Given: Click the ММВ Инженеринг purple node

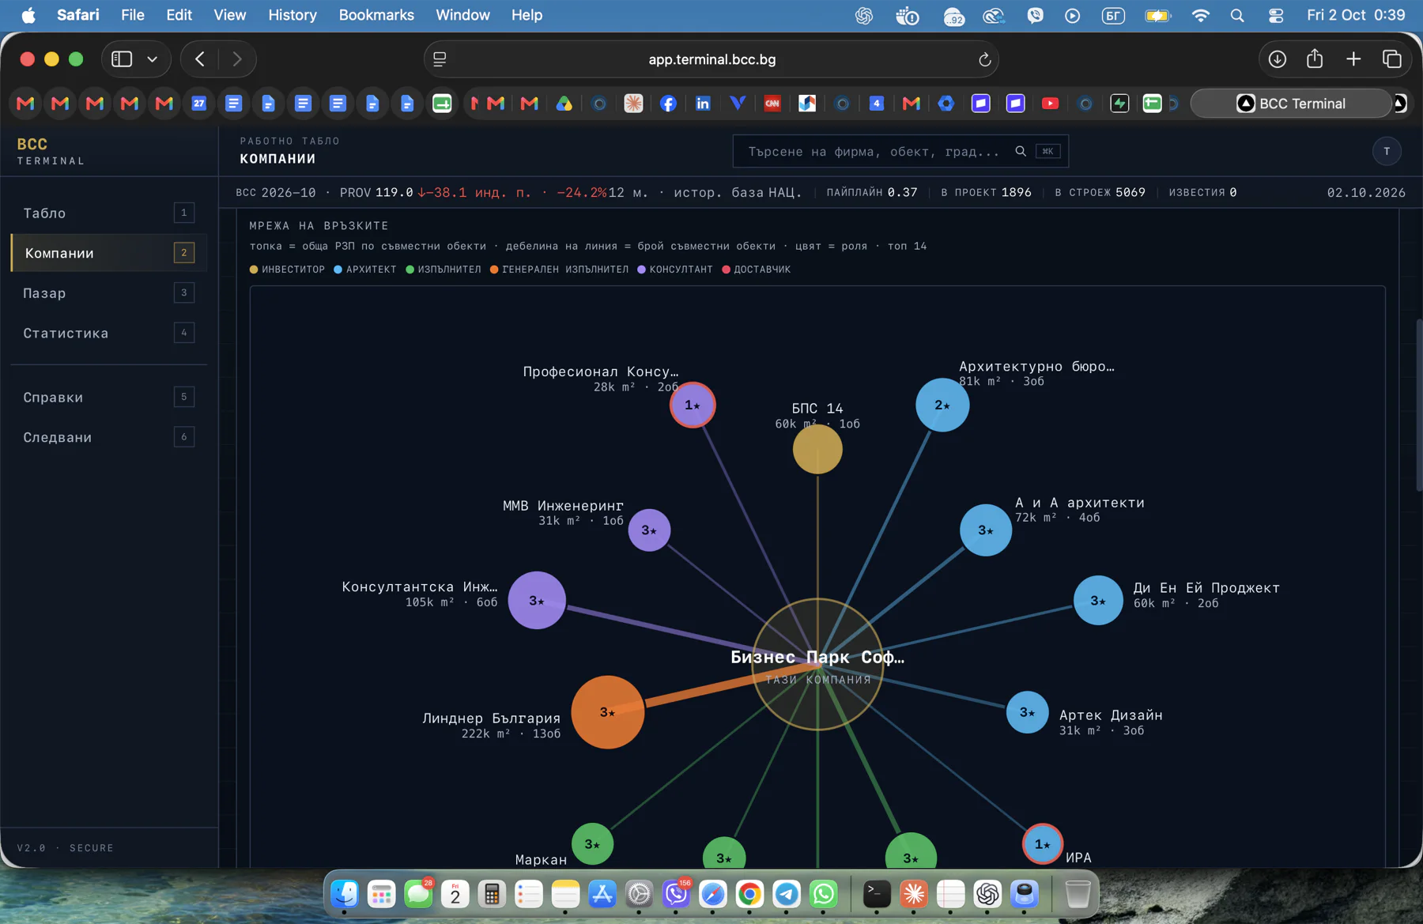Looking at the screenshot, I should coord(649,530).
